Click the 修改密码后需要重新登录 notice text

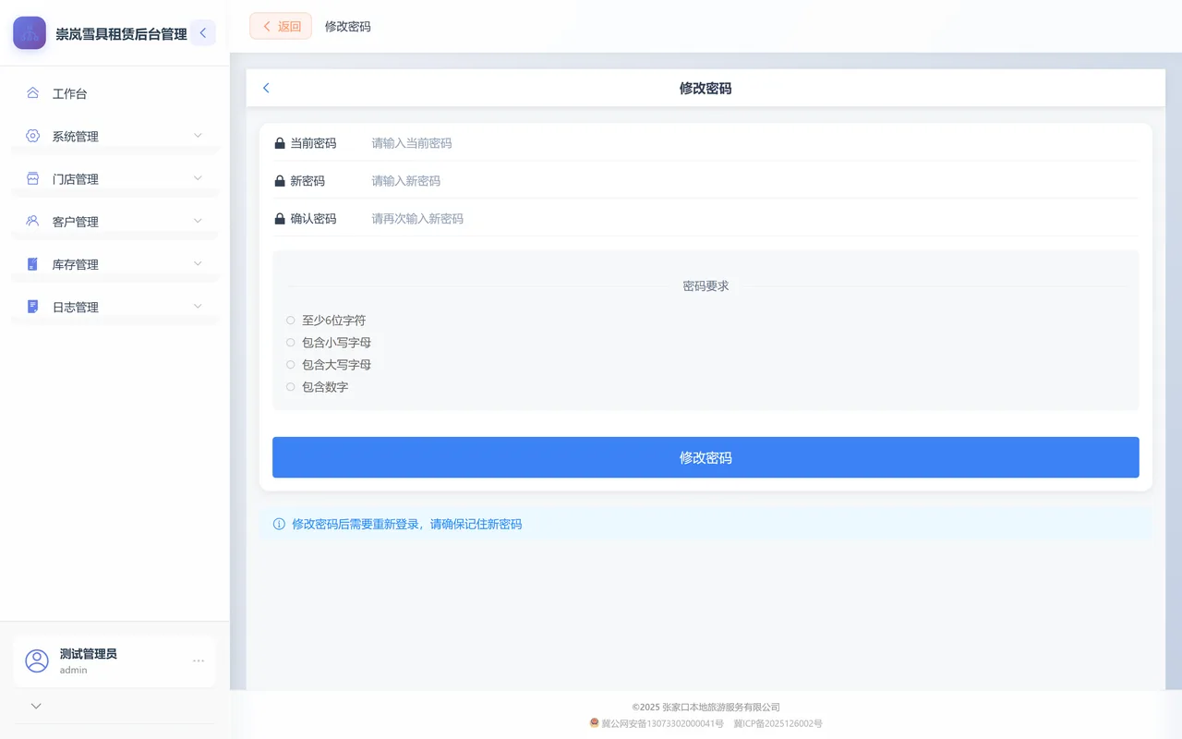click(407, 524)
